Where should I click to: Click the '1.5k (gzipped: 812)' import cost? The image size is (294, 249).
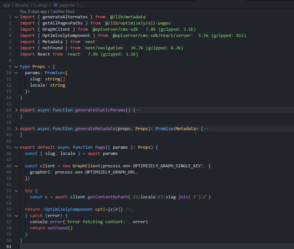[222, 36]
